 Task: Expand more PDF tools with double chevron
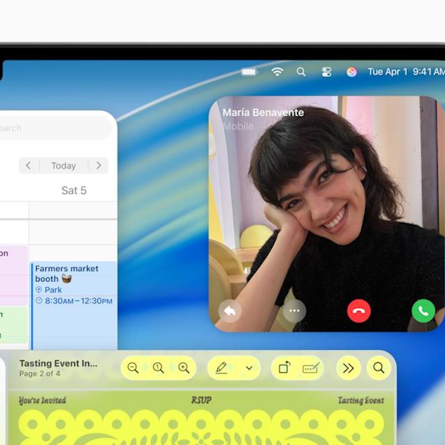pyautogui.click(x=348, y=368)
